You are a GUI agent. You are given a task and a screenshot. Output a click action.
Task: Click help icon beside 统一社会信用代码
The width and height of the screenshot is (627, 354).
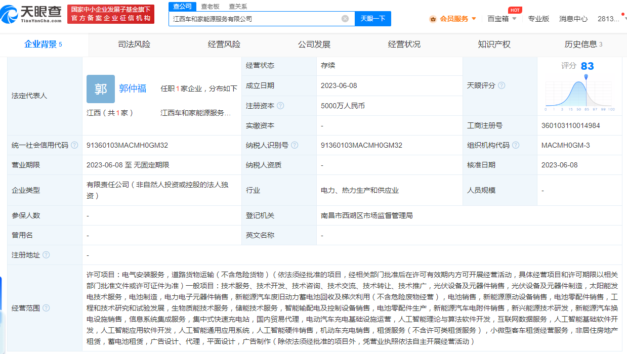tap(75, 145)
